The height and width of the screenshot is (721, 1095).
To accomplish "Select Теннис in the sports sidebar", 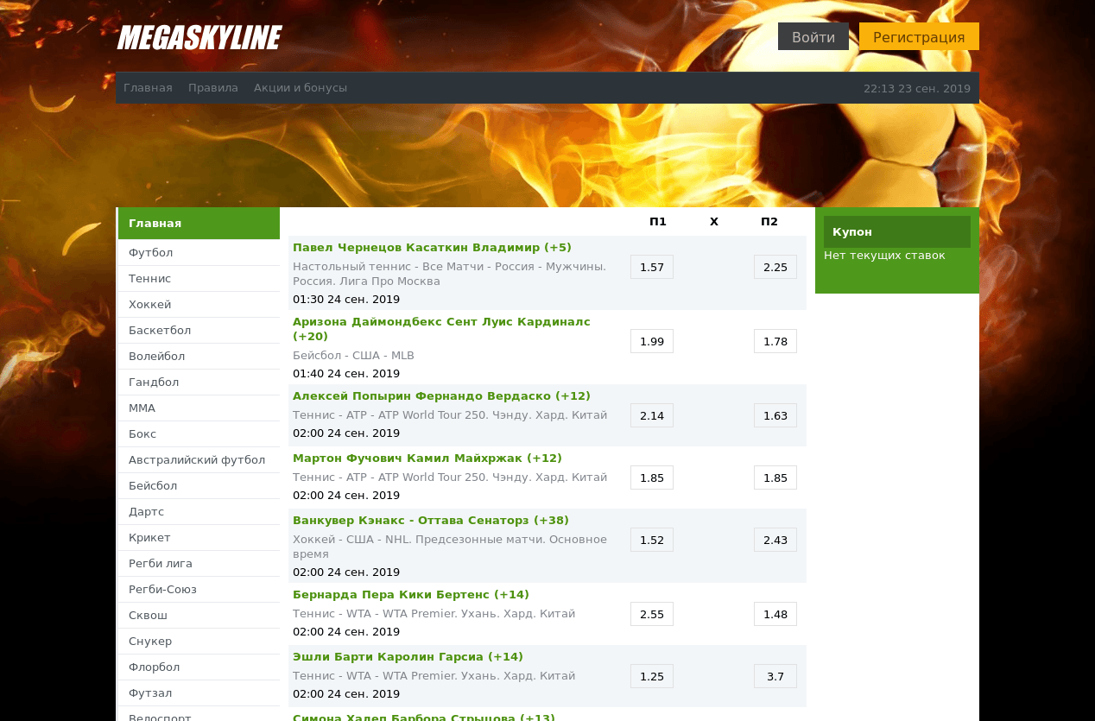I will (x=150, y=278).
